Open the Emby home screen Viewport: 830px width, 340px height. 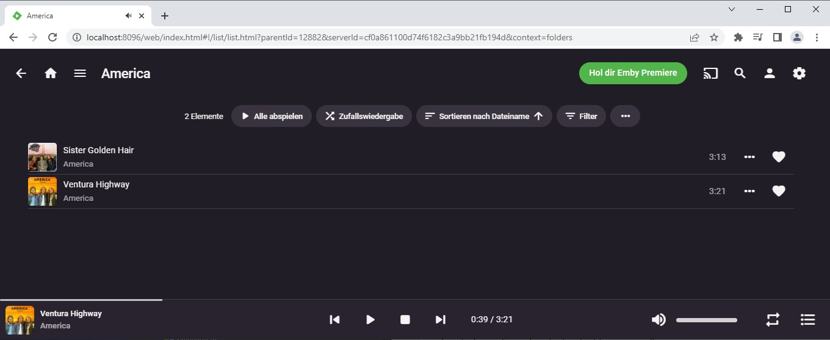coord(51,73)
